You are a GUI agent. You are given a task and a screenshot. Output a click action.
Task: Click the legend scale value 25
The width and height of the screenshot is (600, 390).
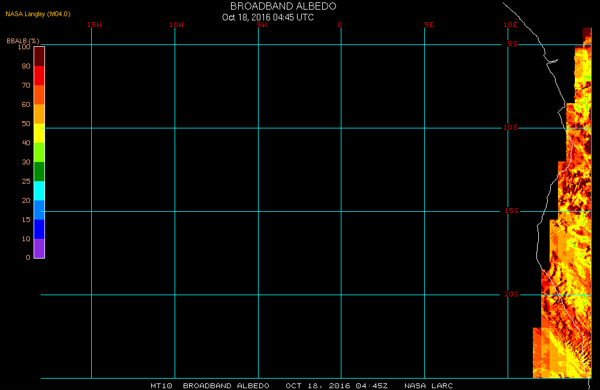point(26,181)
